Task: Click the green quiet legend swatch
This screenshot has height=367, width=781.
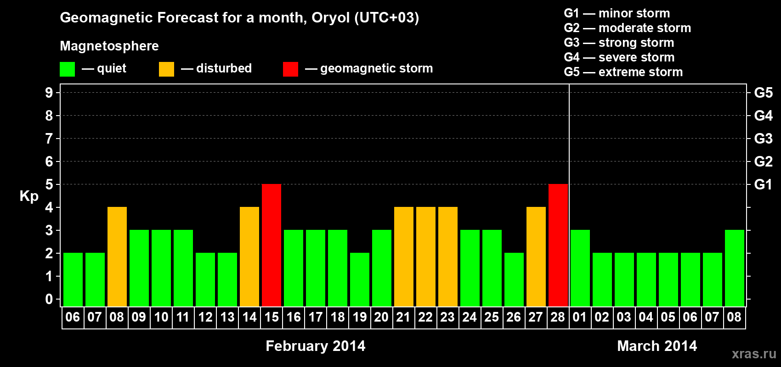Action: click(67, 69)
